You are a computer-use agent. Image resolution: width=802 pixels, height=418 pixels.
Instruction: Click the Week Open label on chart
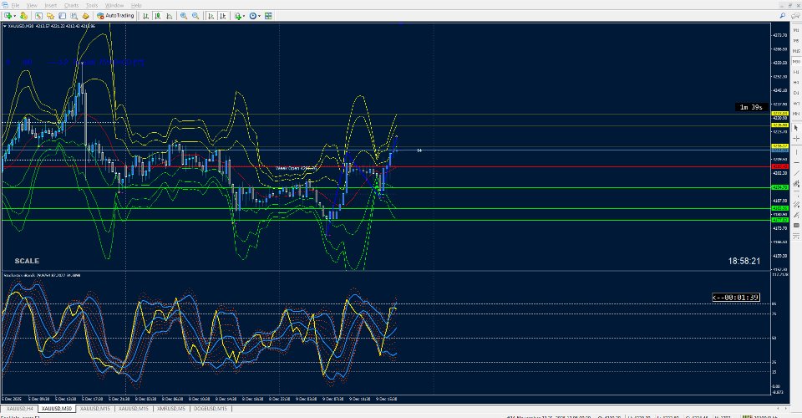pyautogui.click(x=296, y=168)
